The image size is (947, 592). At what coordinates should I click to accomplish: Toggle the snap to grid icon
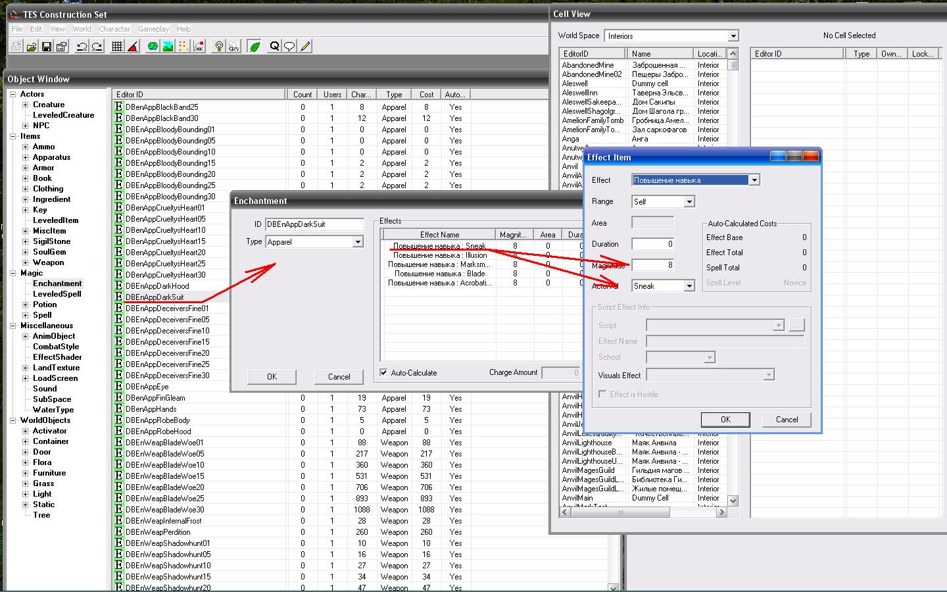117,47
